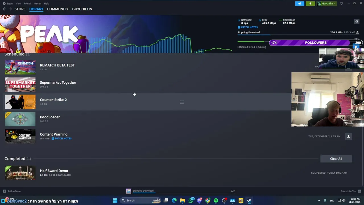Enter Big Picture mode monitor icon
Viewport: 364px width, 205px height.
(x=341, y=3)
